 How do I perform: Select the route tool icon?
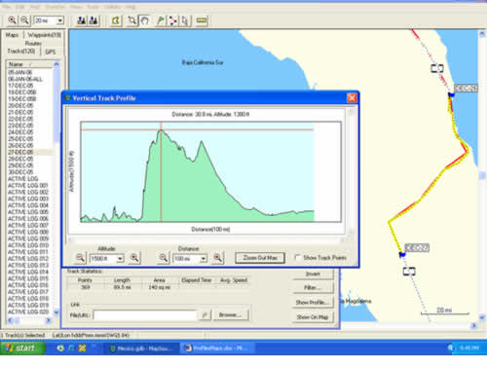[172, 20]
